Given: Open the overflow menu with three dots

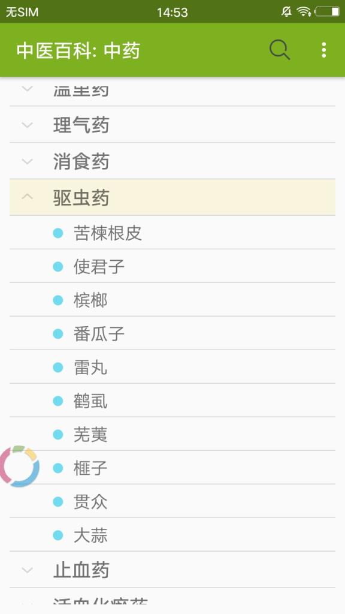Looking at the screenshot, I should [x=323, y=50].
